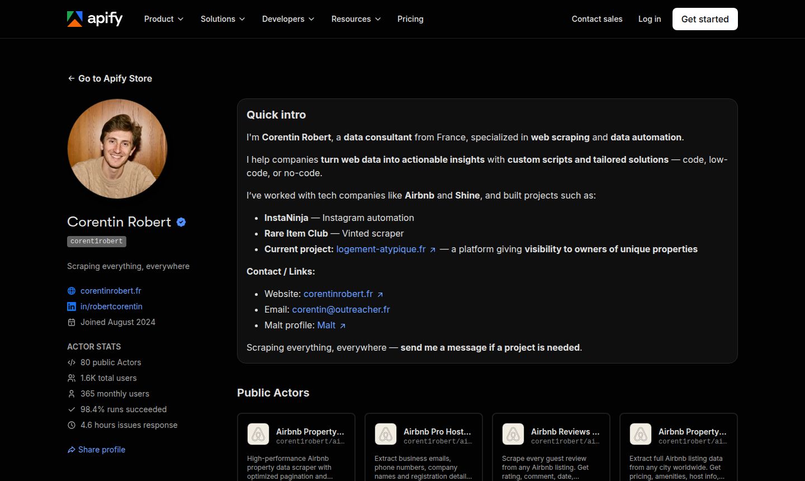Click the users icon beside 1.6K total users

(x=72, y=378)
